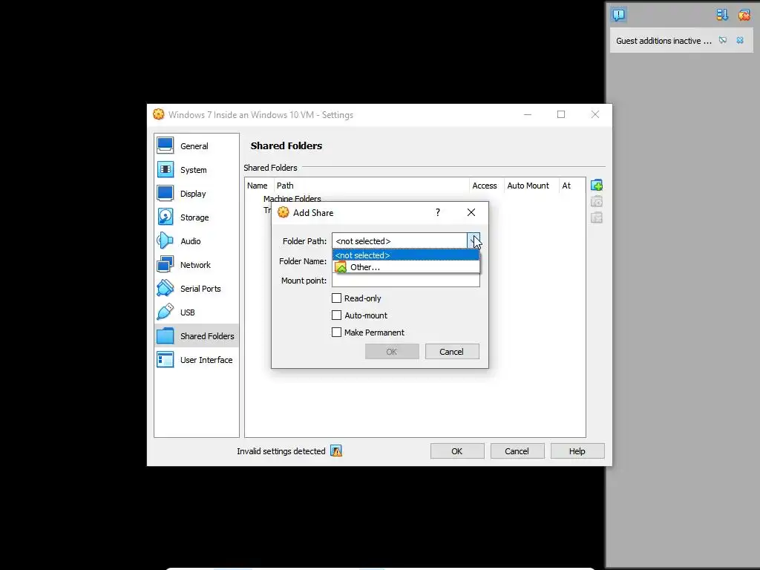The height and width of the screenshot is (570, 760).
Task: Click the Add Share dialog title icon
Action: pos(283,212)
